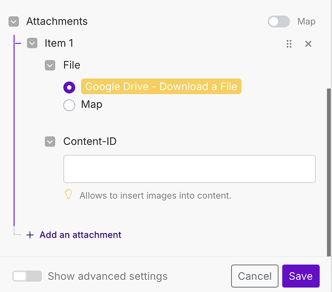This screenshot has width=332, height=292.
Task: Select the Map radio option
Action: 69,105
